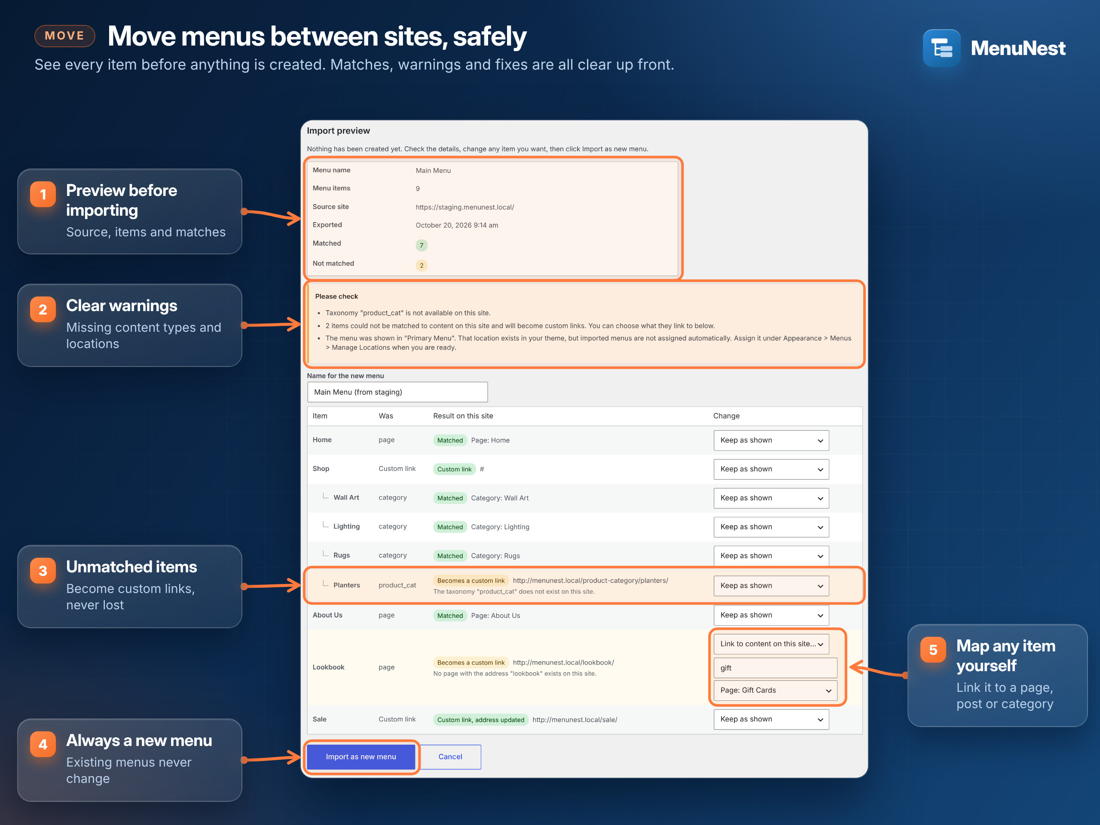The image size is (1100, 825).
Task: Click the Cancel button
Action: pos(450,756)
